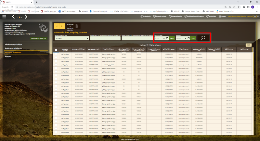Image resolution: width=260 pixels, height=141 pixels.
Task: Open the NAITS test bookmark
Action: [x=33, y=11]
